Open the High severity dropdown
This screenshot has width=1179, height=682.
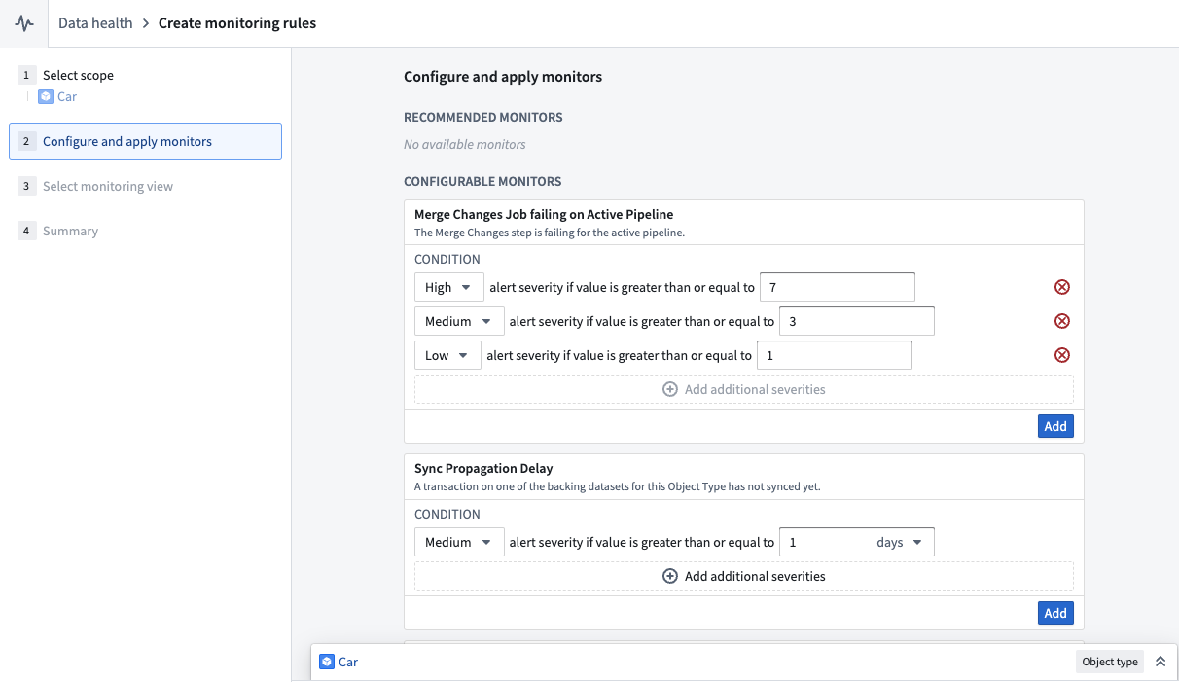449,287
